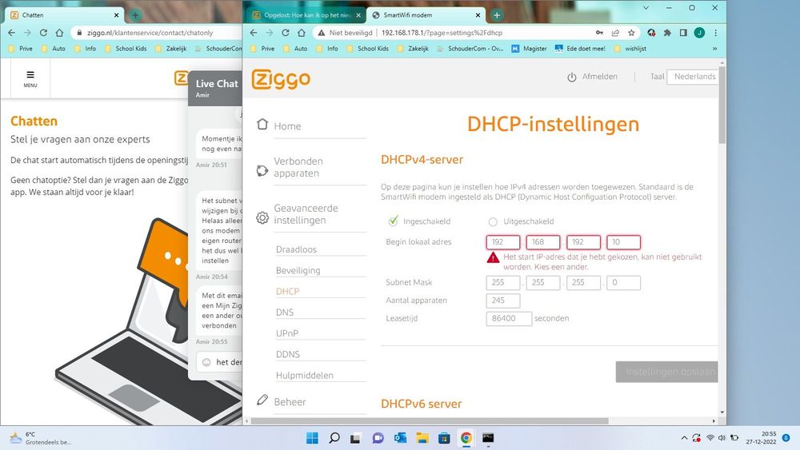Click the horizontal scrollbar of modem page

tap(430, 421)
